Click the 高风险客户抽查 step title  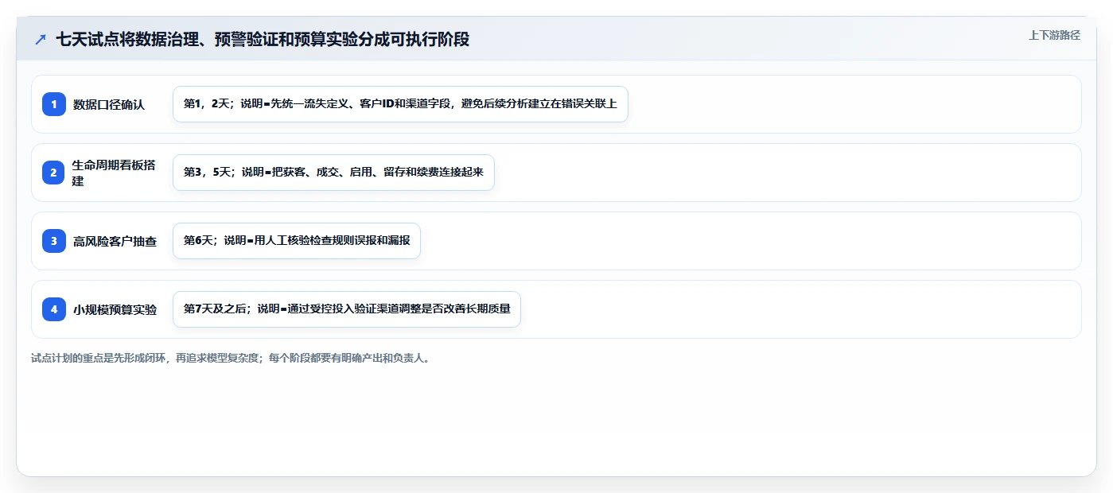[x=115, y=241]
